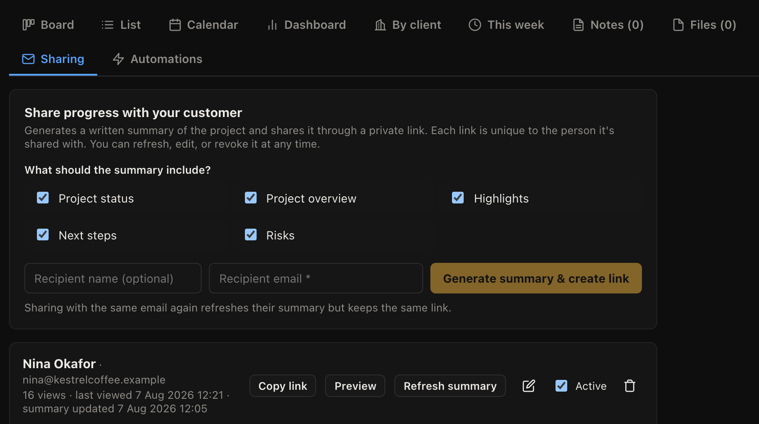Screen dimensions: 759x424
Task: Click 'What should the summary include?' label
Action: pyautogui.click(x=117, y=170)
